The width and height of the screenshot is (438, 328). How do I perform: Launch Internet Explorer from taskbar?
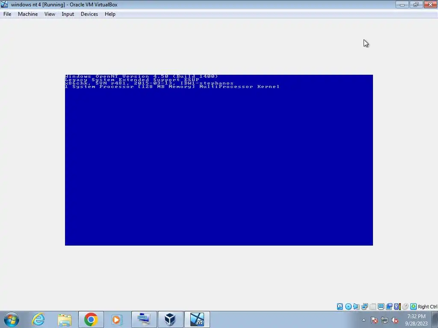coord(38,319)
